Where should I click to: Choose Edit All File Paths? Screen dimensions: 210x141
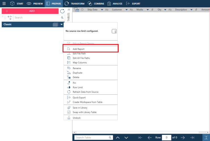91,58
